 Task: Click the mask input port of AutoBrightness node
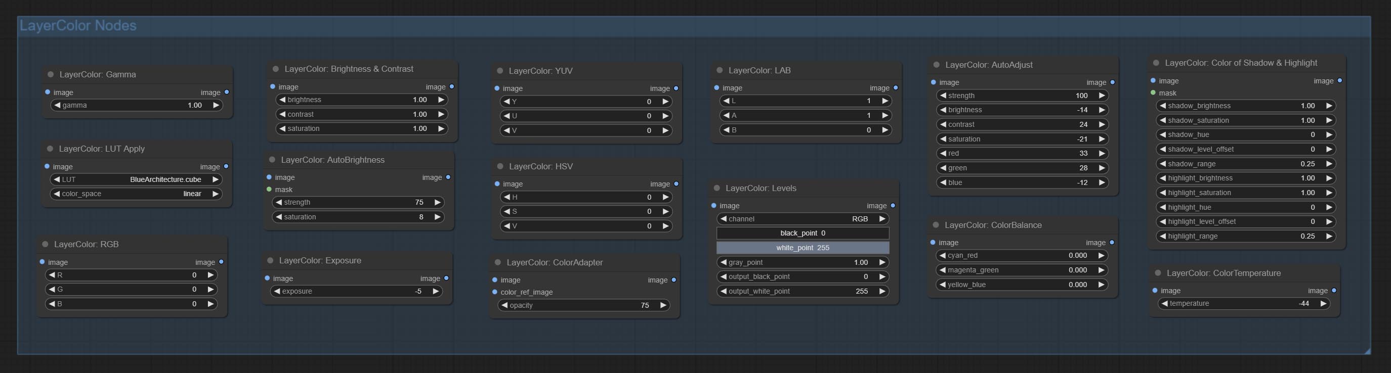tap(269, 189)
